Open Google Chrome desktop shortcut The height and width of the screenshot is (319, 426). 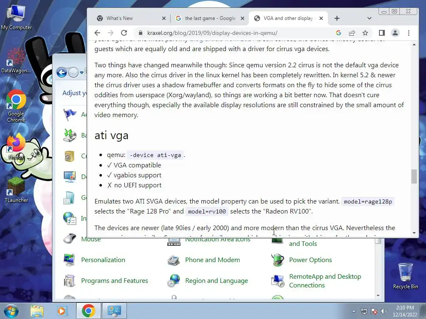16,107
